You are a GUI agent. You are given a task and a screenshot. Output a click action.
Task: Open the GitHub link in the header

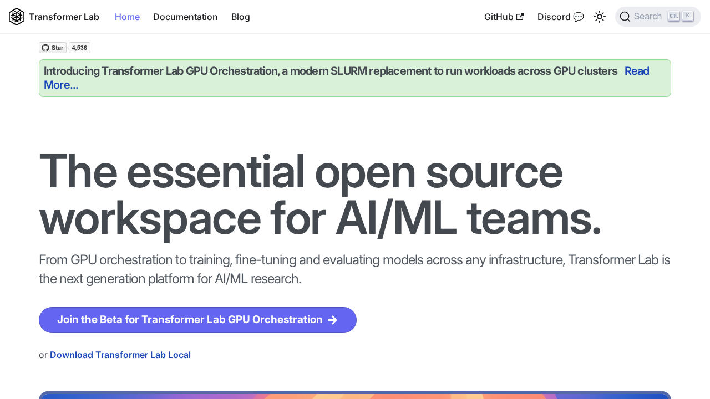click(498, 17)
